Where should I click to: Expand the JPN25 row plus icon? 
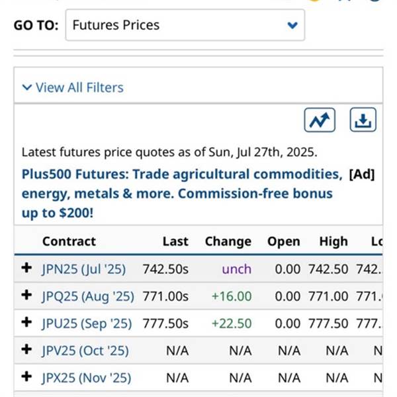point(26,268)
